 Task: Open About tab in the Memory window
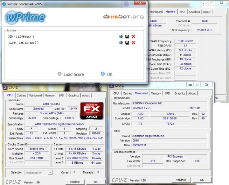click(x=206, y=12)
